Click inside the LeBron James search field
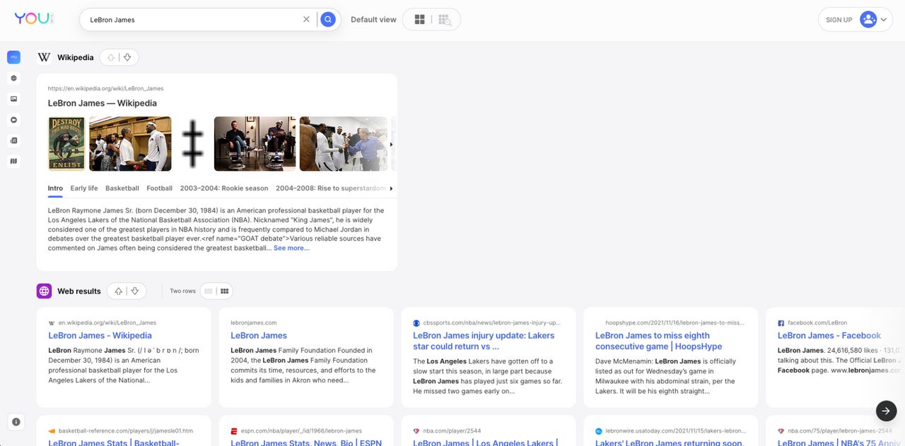The width and height of the screenshot is (905, 446). 191,20
